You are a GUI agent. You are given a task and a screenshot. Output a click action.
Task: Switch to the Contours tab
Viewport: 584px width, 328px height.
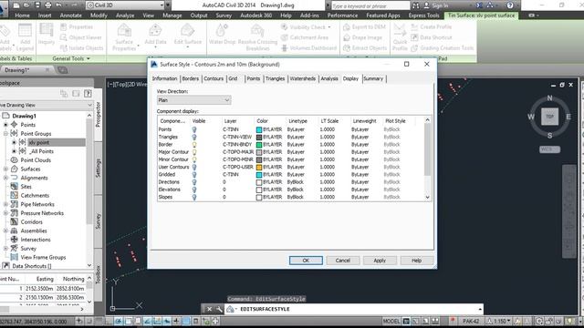214,78
